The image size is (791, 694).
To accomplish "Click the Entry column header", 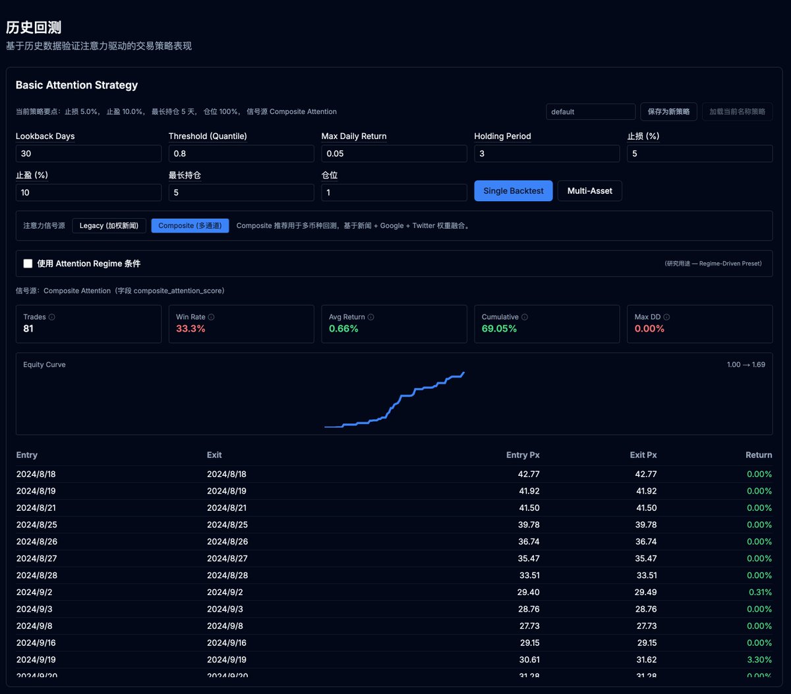I will point(27,455).
